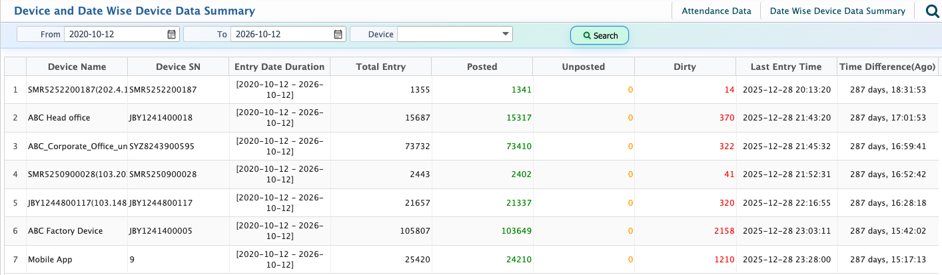Click total entry value 1355

(x=420, y=89)
